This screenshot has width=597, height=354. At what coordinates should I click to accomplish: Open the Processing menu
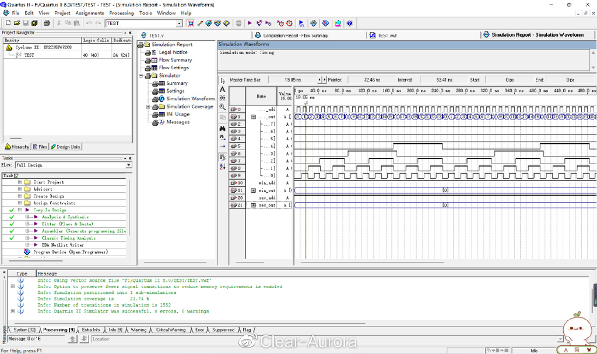[x=121, y=13]
